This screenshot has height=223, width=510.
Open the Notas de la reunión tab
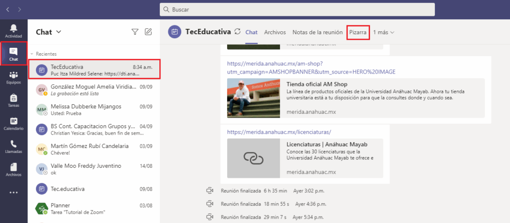[x=317, y=32]
